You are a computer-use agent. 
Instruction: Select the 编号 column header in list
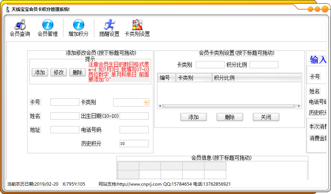pos(167,78)
